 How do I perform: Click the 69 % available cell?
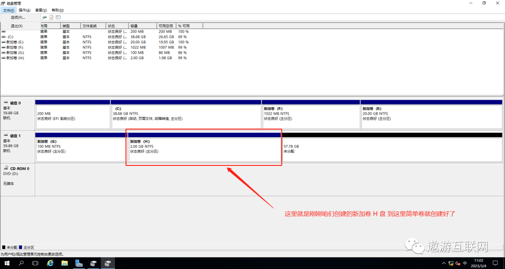click(x=182, y=37)
